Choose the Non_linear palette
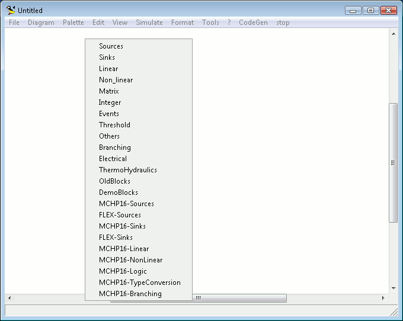This screenshot has width=403, height=321. point(139,80)
